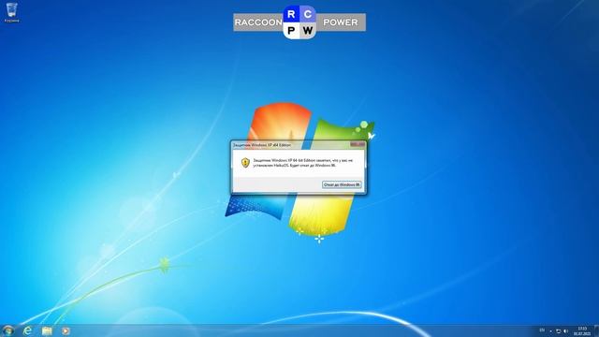The height and width of the screenshot is (337, 599).
Task: Open Windows Explorer folder on taskbar
Action: click(47, 330)
